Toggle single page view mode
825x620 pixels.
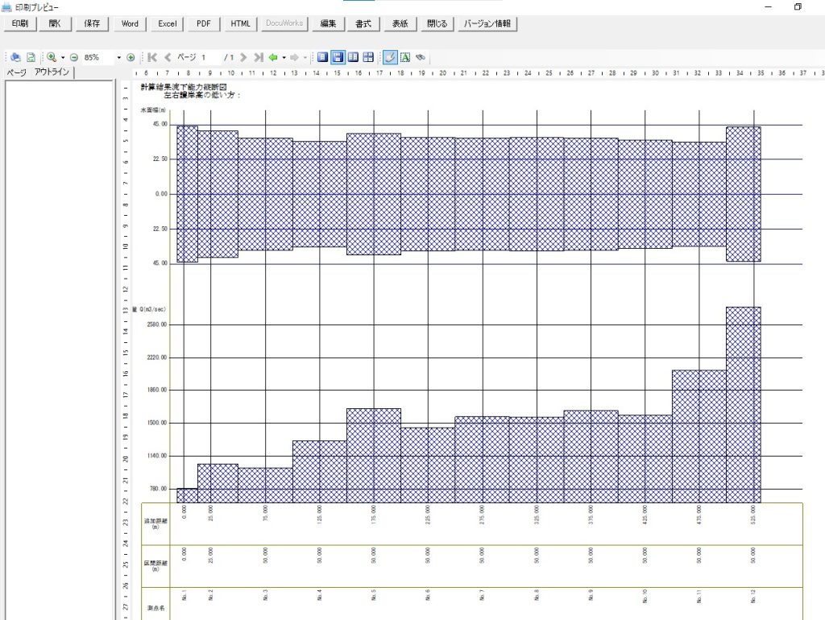(x=322, y=58)
